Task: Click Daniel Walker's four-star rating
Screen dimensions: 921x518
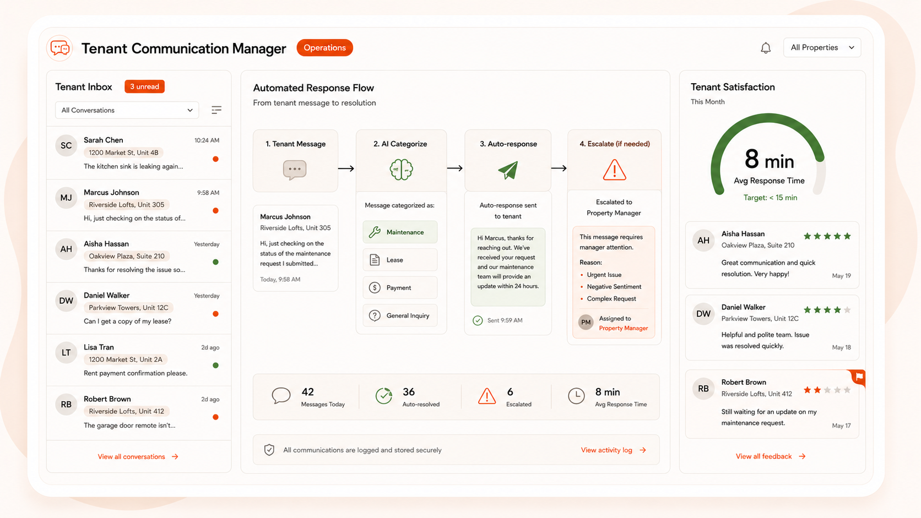Action: (827, 310)
